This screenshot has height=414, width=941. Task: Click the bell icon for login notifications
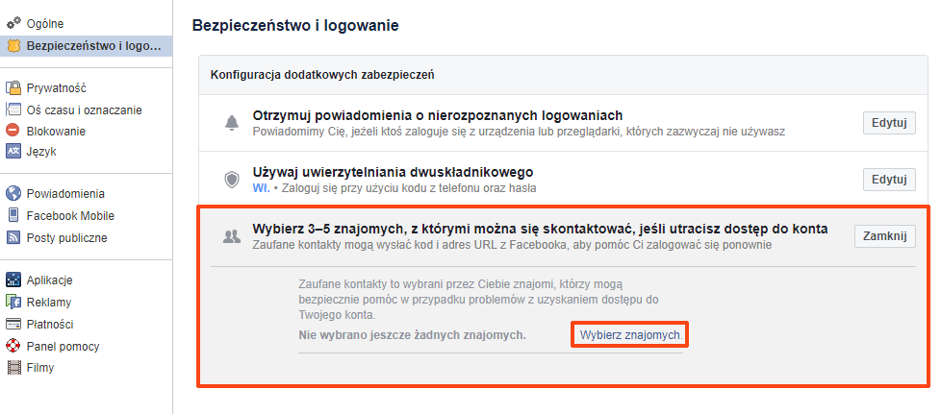pyautogui.click(x=231, y=122)
